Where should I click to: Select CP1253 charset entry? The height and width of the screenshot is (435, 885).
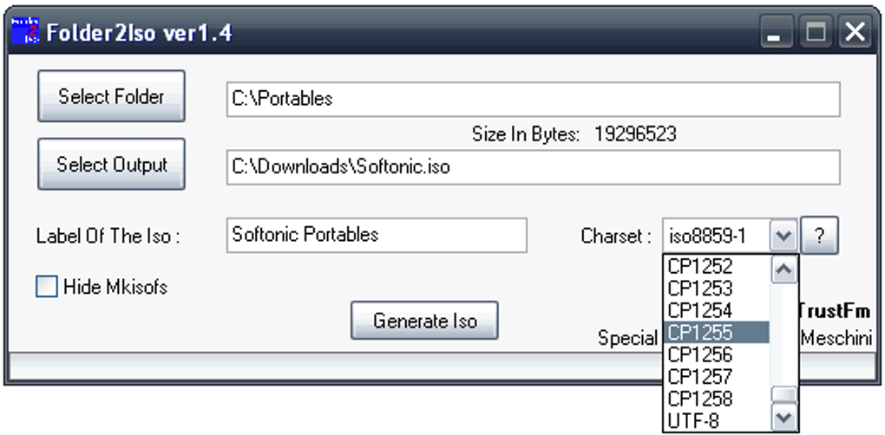pos(716,288)
